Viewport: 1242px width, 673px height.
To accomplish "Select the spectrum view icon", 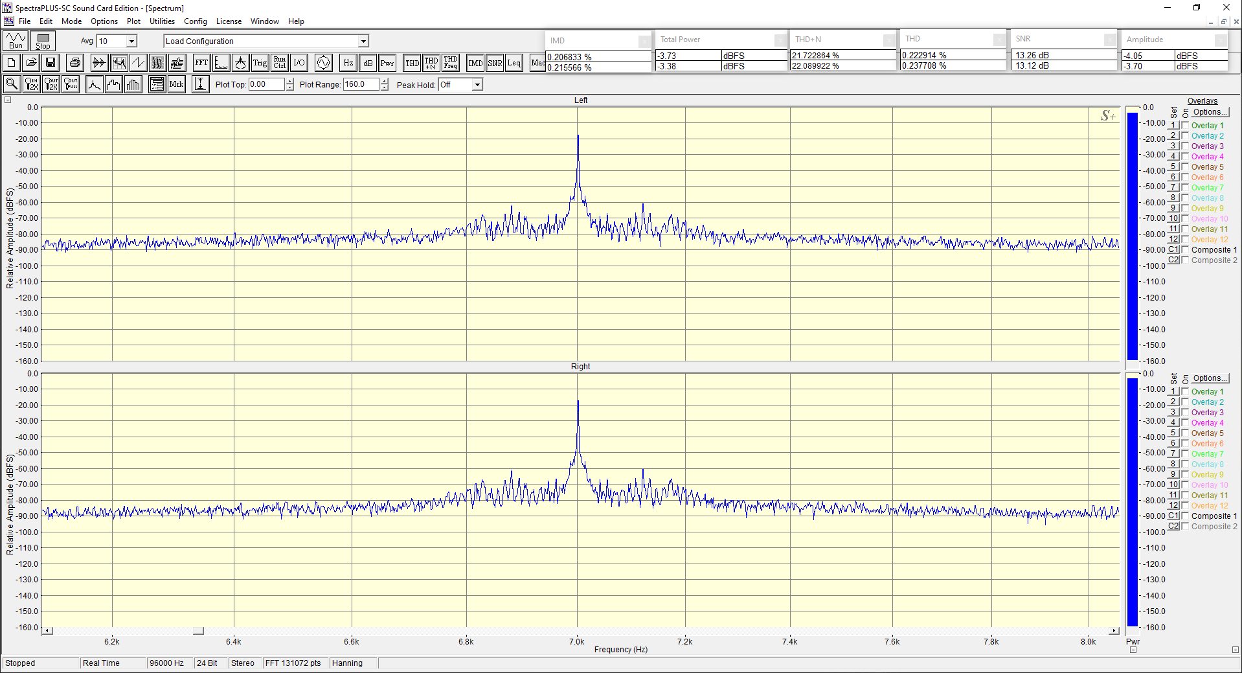I will (x=119, y=63).
